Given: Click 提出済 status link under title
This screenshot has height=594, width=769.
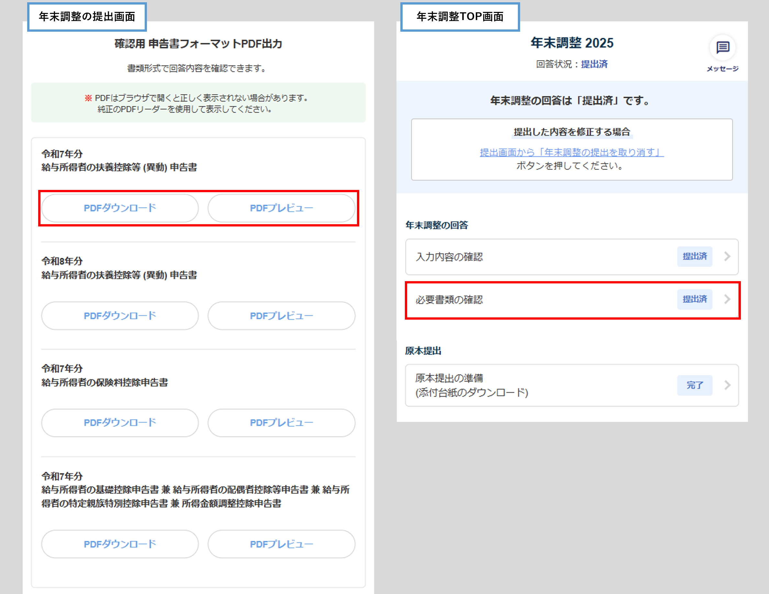Looking at the screenshot, I should tap(594, 64).
